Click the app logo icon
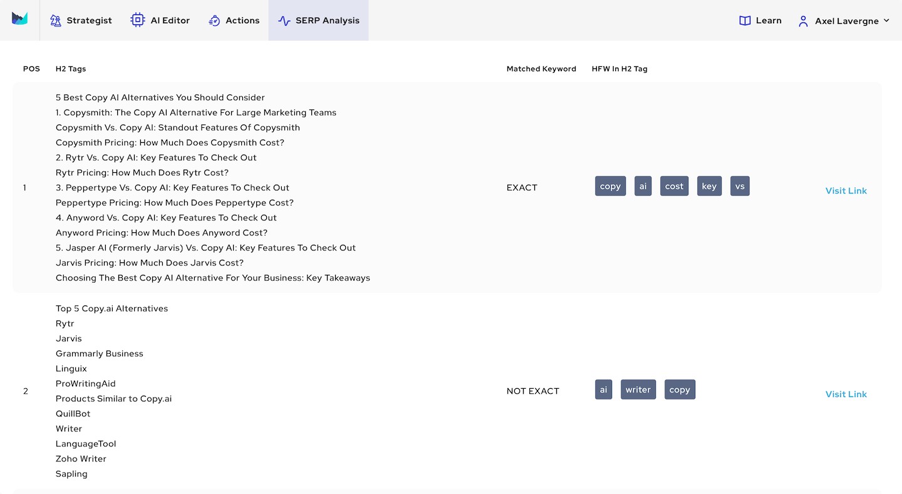The height and width of the screenshot is (494, 902). point(19,19)
